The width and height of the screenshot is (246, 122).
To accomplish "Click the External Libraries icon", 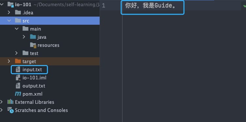I will pyautogui.click(x=10, y=102).
